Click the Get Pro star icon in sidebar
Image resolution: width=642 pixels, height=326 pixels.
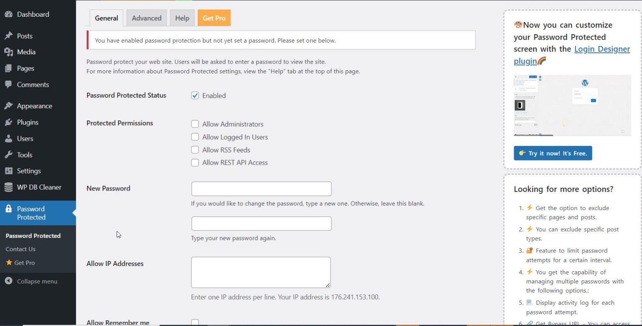(10, 262)
